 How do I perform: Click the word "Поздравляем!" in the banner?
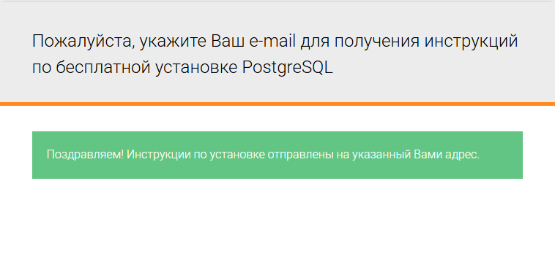point(86,155)
